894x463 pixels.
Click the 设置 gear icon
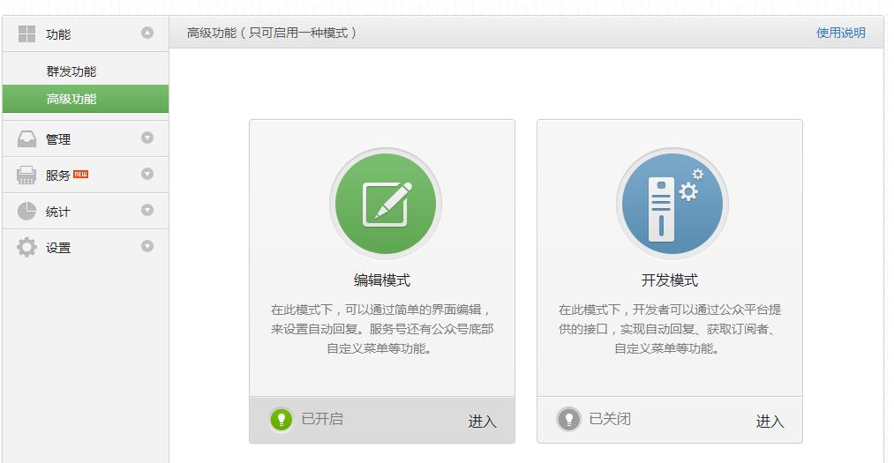[26, 247]
